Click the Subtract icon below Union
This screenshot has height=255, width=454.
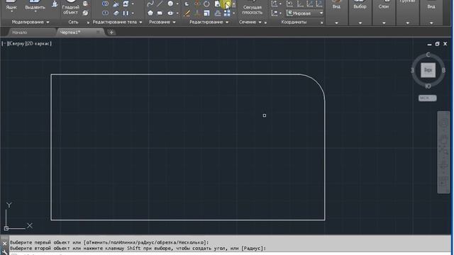pos(106,13)
